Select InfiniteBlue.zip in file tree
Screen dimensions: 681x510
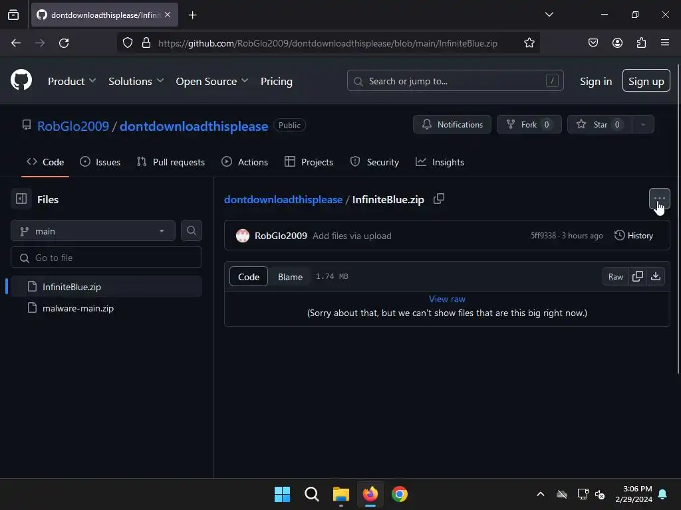coord(106,287)
